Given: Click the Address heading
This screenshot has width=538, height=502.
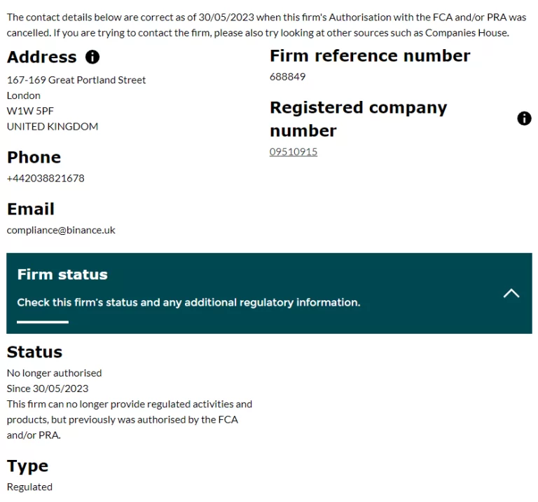Looking at the screenshot, I should click(x=42, y=57).
